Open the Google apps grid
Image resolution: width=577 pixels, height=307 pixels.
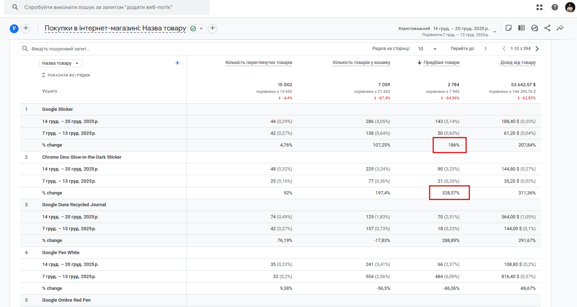click(x=539, y=7)
